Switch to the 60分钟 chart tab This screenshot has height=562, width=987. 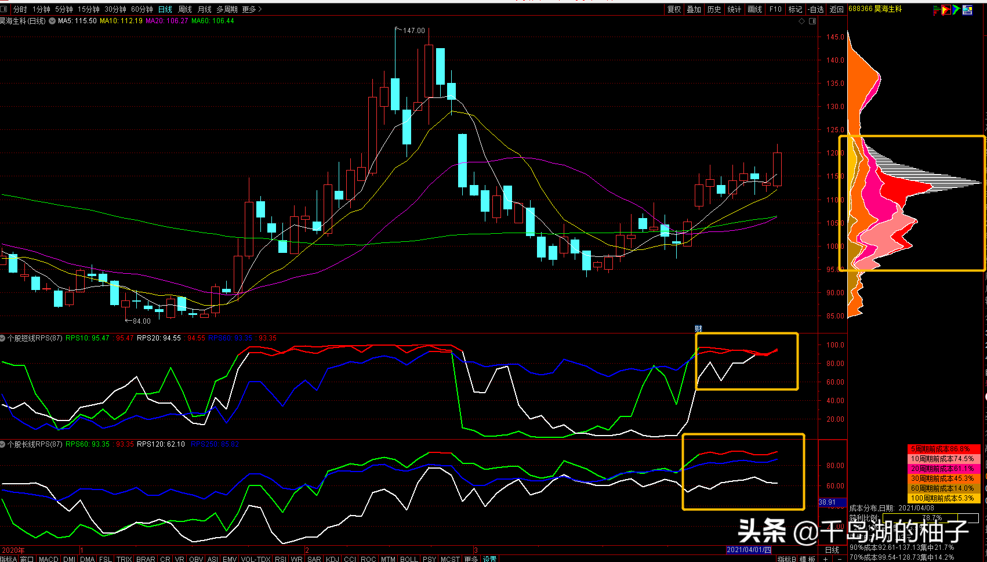[x=142, y=9]
